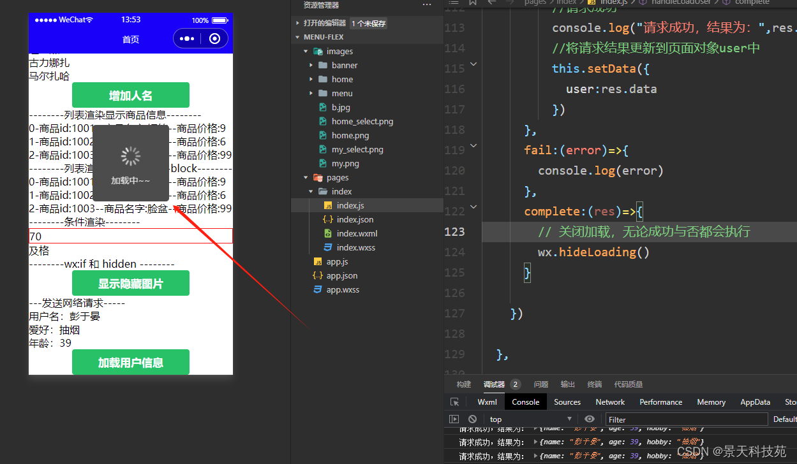Click the index folder icon
Screen dimensions: 797x464
click(x=323, y=191)
